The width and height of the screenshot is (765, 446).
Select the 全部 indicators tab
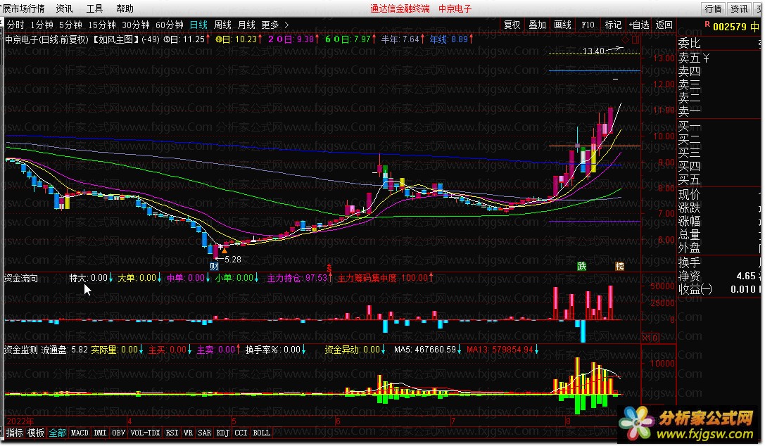pos(57,433)
